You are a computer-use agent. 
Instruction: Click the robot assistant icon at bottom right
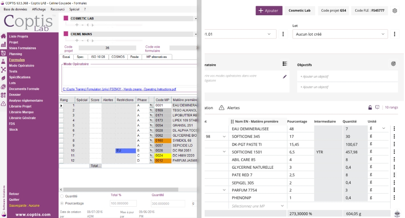pyautogui.click(x=397, y=214)
